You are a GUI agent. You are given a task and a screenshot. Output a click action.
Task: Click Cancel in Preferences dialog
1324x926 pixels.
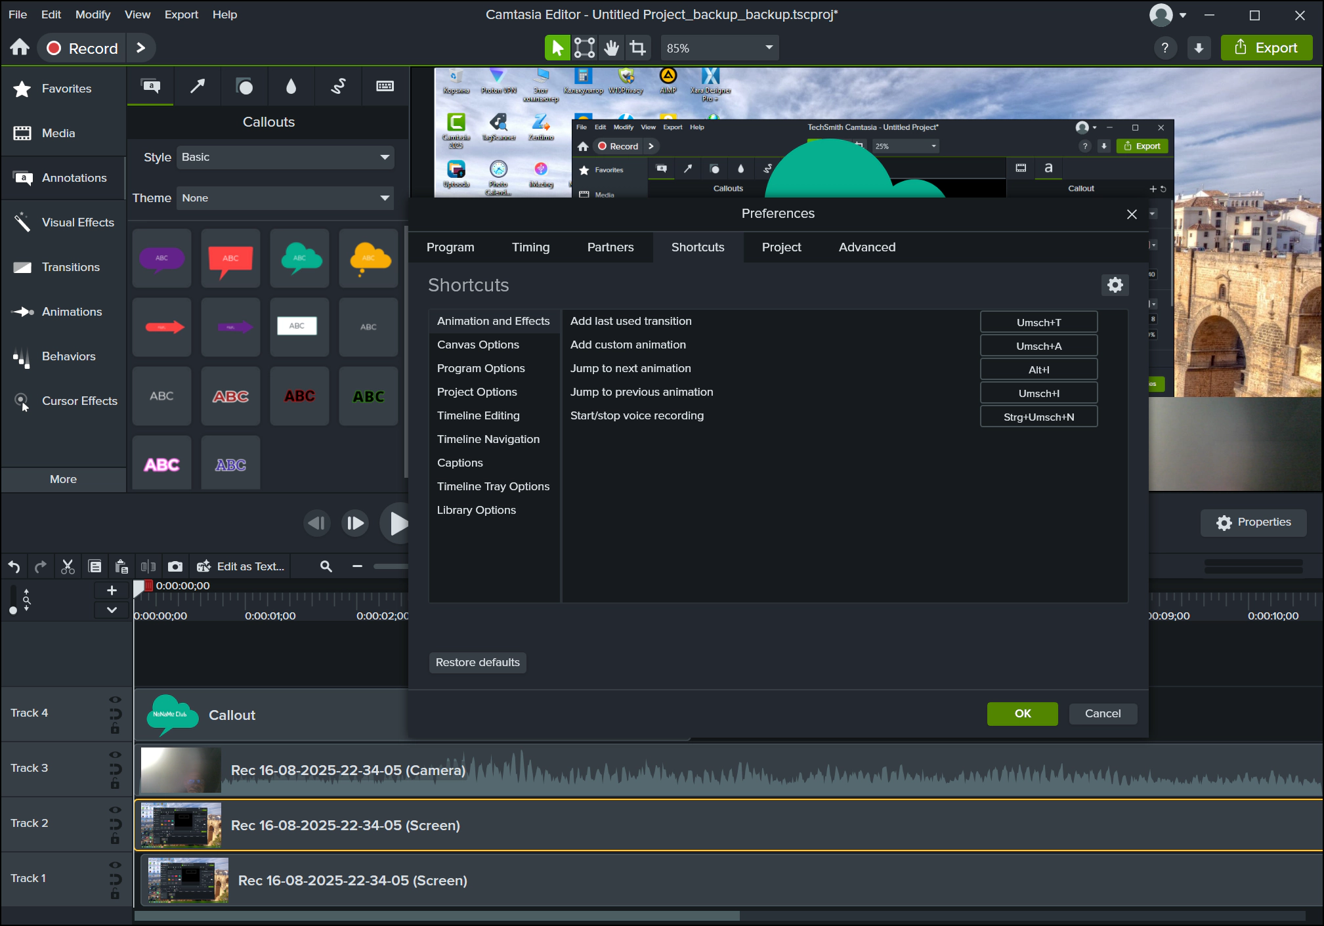[1103, 714]
